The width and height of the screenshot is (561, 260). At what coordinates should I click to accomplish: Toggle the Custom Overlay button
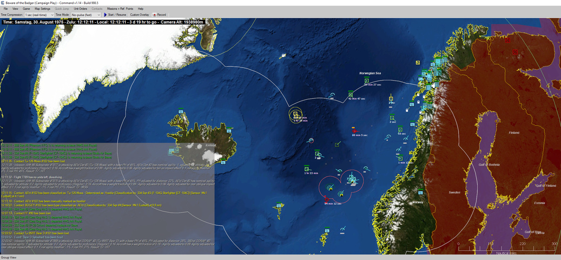pyautogui.click(x=139, y=15)
